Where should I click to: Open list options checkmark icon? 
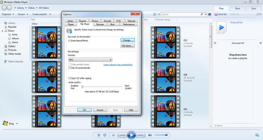click(x=258, y=14)
